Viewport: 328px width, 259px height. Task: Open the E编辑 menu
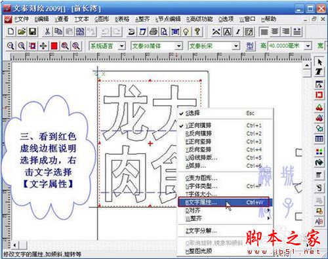click(x=41, y=19)
